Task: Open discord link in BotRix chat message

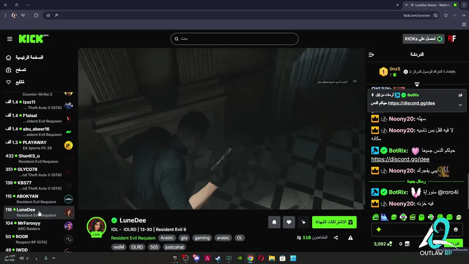Action: 400,159
